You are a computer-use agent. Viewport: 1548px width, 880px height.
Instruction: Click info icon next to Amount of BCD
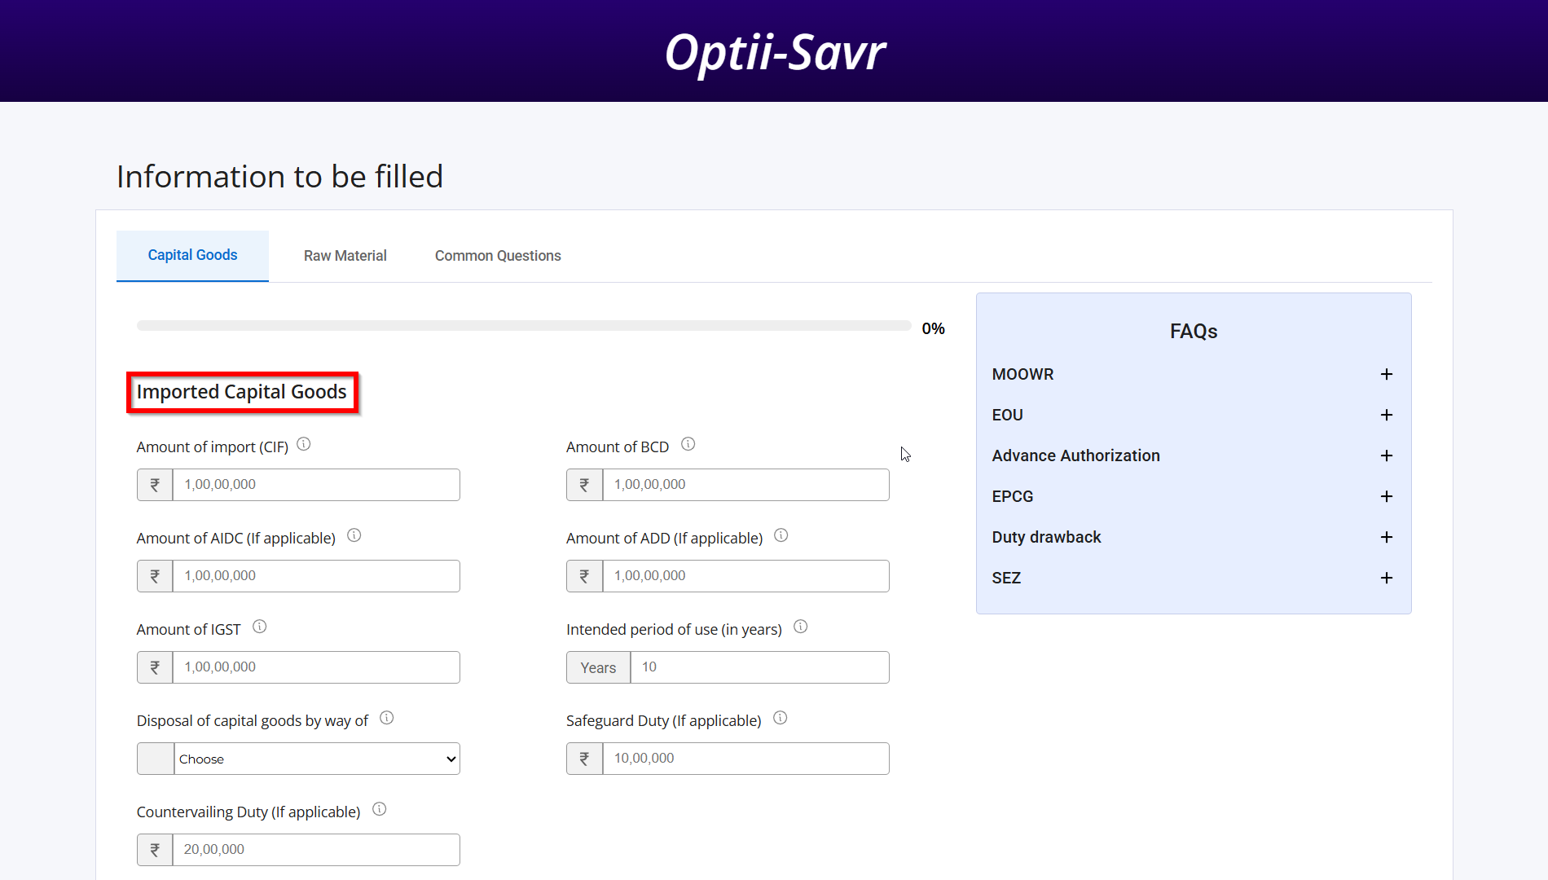[688, 444]
